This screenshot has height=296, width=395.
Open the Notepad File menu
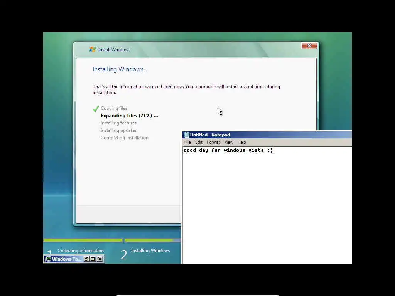(x=187, y=142)
